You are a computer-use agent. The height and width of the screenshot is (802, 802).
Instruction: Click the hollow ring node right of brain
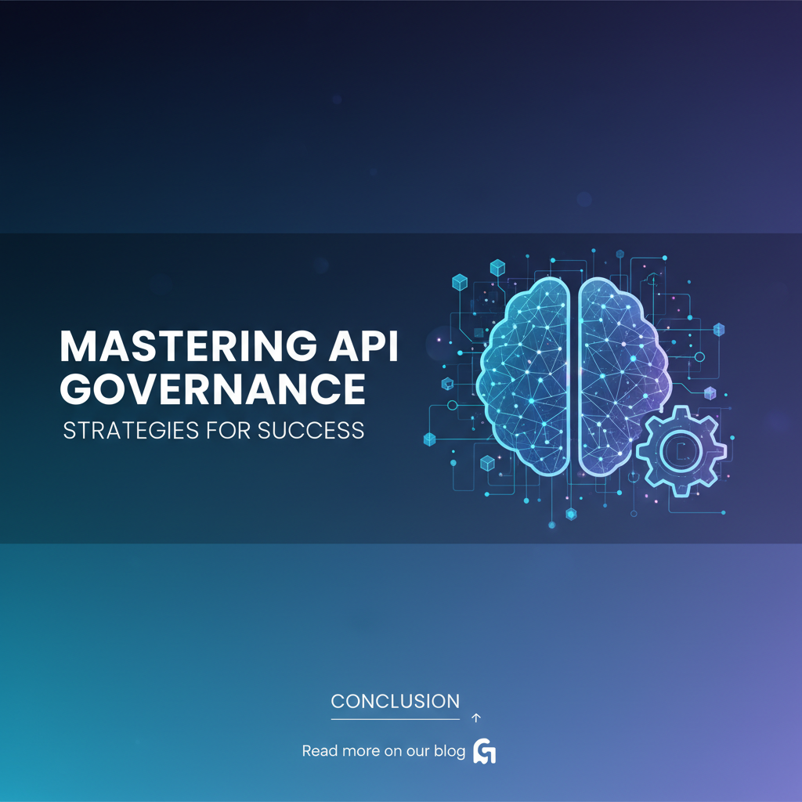(699, 357)
